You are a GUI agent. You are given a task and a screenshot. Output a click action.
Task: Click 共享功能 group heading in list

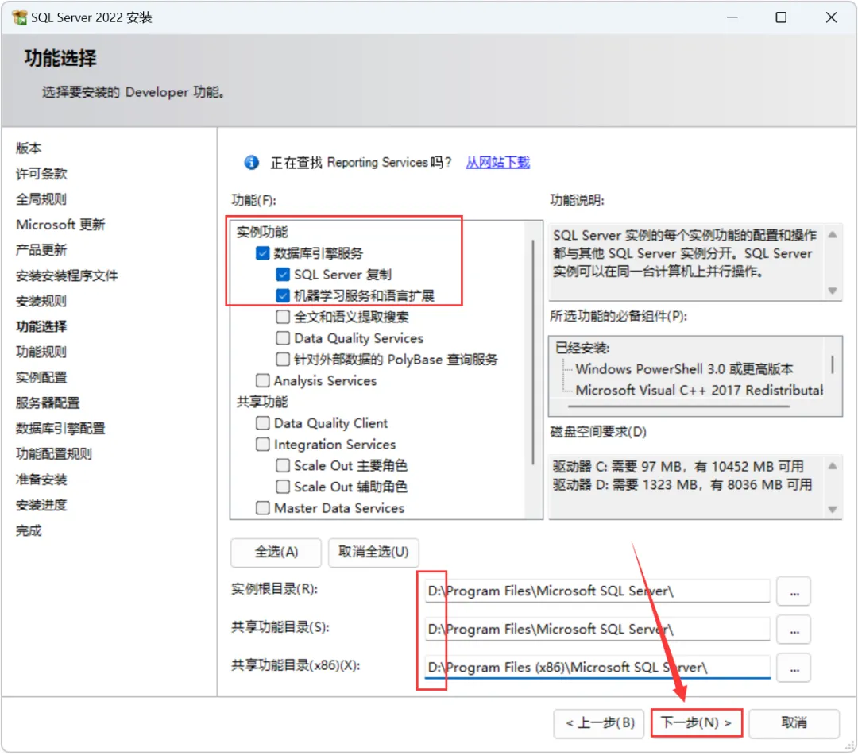click(x=262, y=403)
